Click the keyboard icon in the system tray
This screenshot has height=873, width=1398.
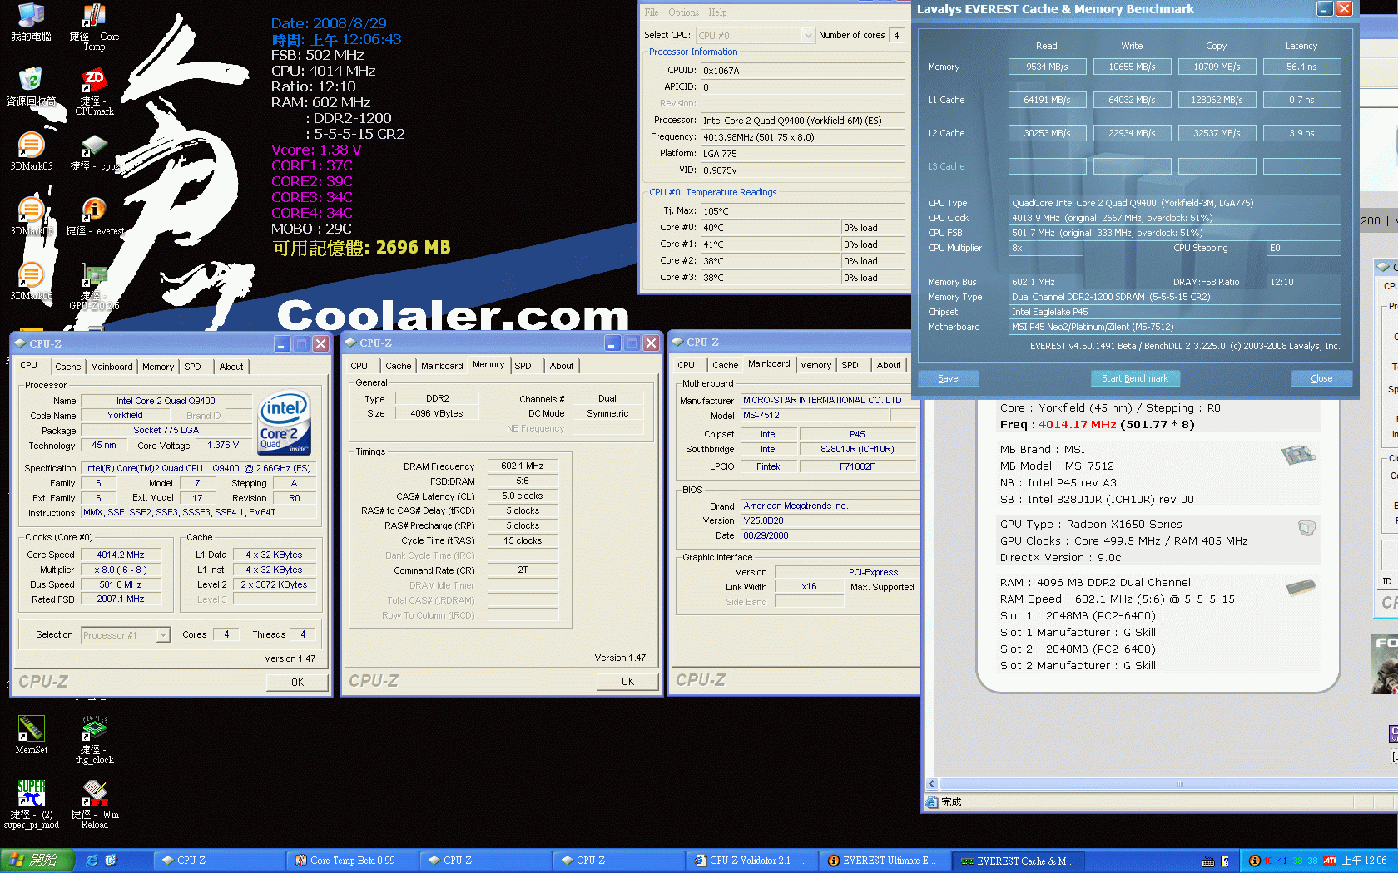[x=1208, y=861]
